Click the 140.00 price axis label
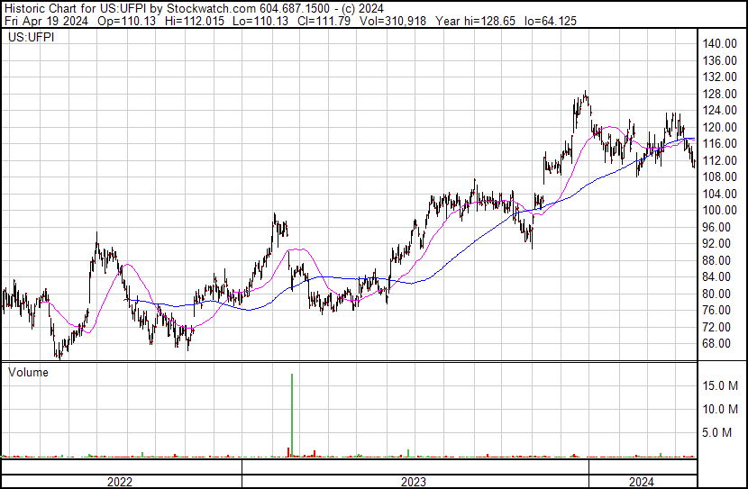The width and height of the screenshot is (748, 489). pos(723,44)
